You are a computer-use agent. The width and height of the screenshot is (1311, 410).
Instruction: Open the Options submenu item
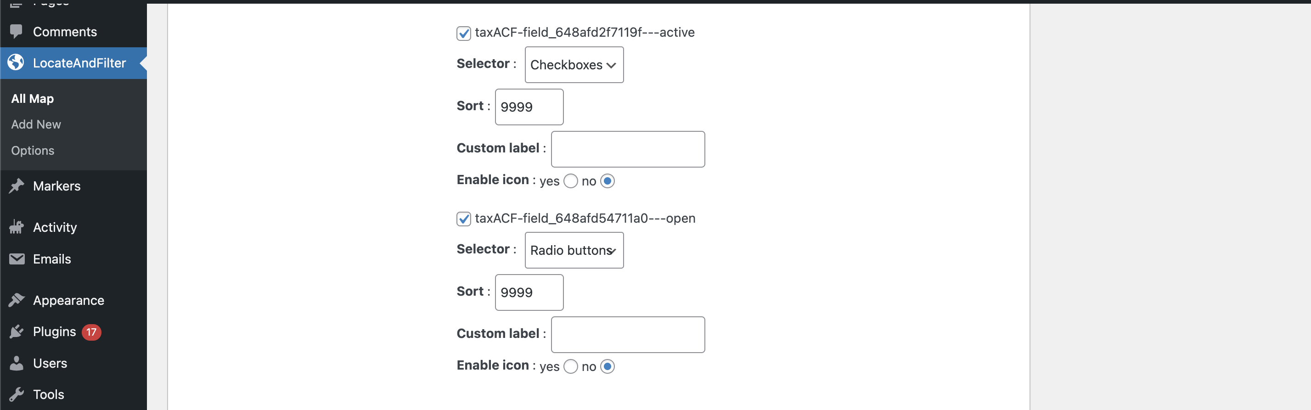33,151
